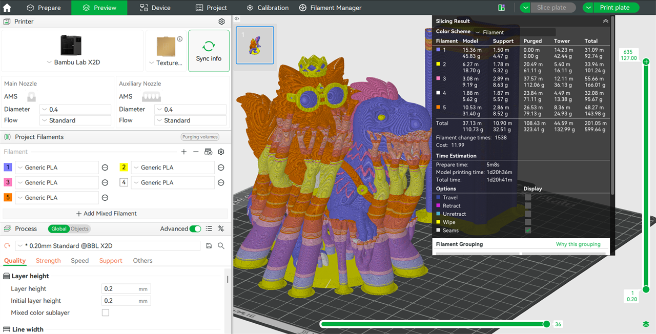Add a new filament with plus icon
The height and width of the screenshot is (334, 656).
(184, 152)
